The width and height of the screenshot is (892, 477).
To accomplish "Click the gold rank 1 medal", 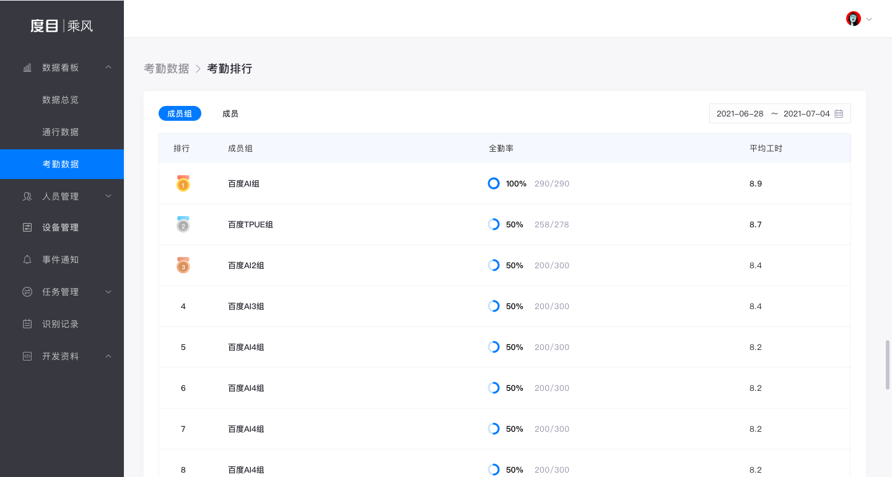I will pyautogui.click(x=183, y=183).
